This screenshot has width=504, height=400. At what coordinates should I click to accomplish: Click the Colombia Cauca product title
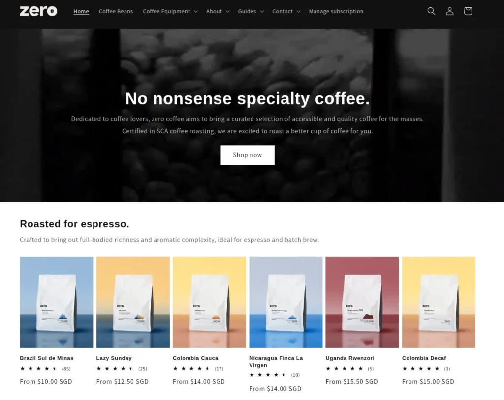tap(195, 358)
